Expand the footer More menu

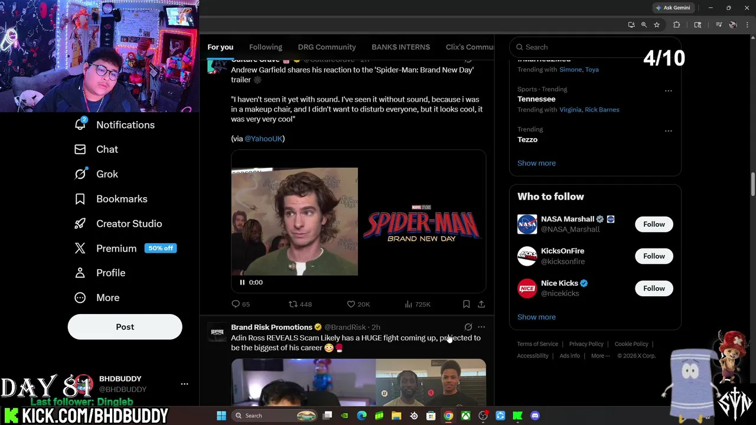click(600, 355)
